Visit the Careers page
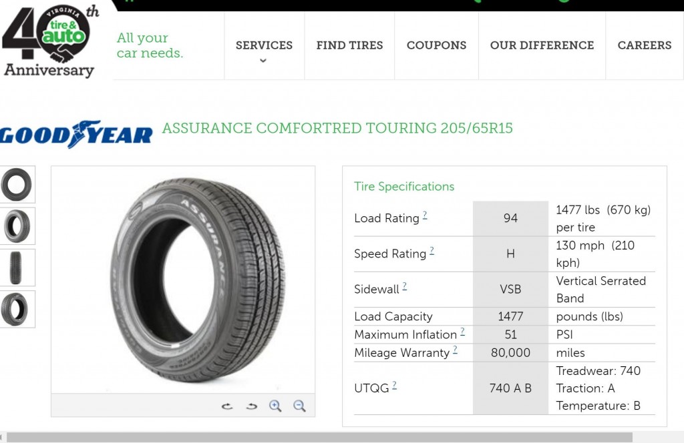Screen dimensions: 684x443 [644, 45]
